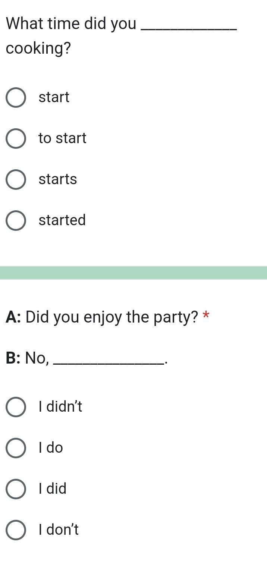Image resolution: width=267 pixels, height=575 pixels.
Task: Click the blank line after 'did you'
Action: (189, 27)
